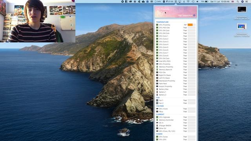Click the Battery Max icon
The width and height of the screenshot is (251, 141).
[157, 89]
